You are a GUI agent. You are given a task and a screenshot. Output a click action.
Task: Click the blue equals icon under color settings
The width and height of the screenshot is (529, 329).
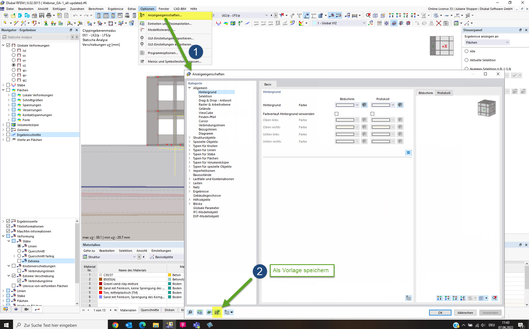click(408, 153)
